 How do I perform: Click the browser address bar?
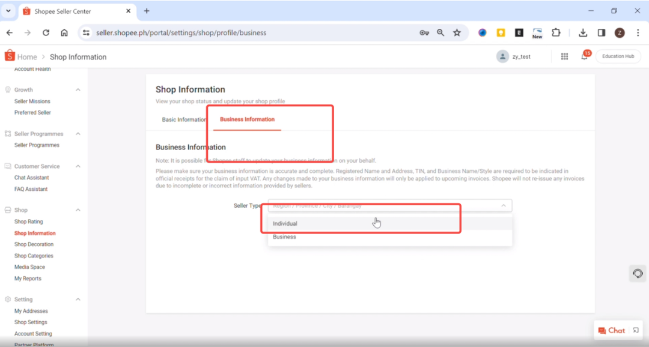[252, 33]
